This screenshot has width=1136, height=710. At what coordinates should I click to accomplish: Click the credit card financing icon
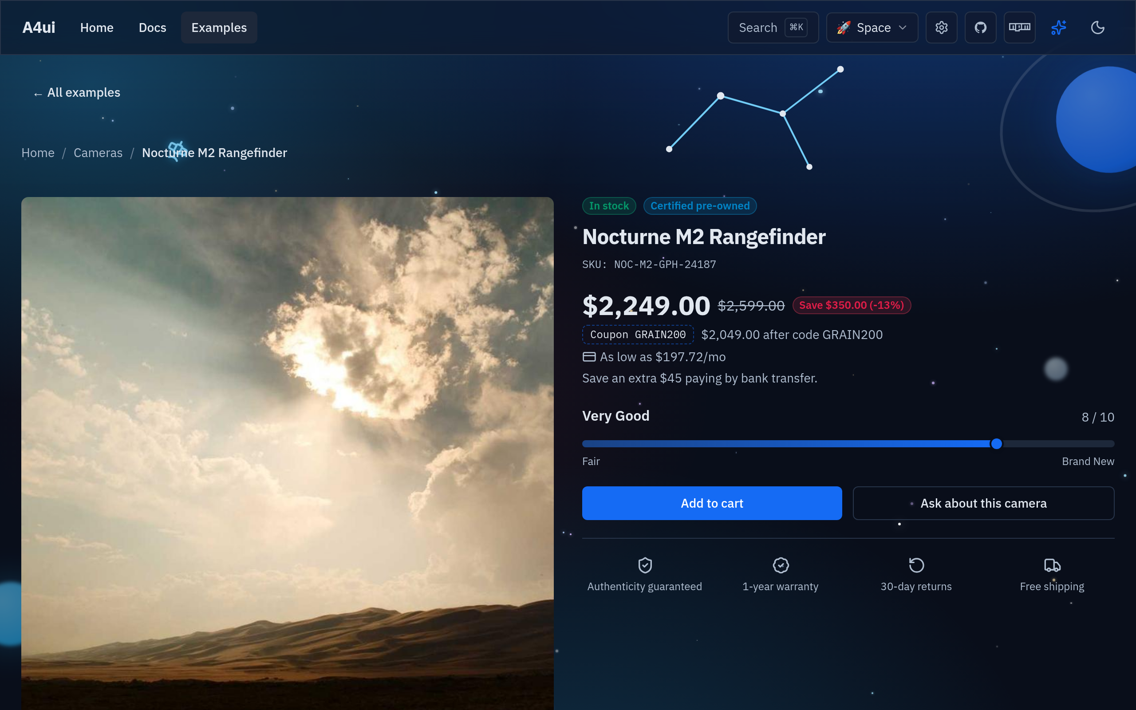(589, 357)
